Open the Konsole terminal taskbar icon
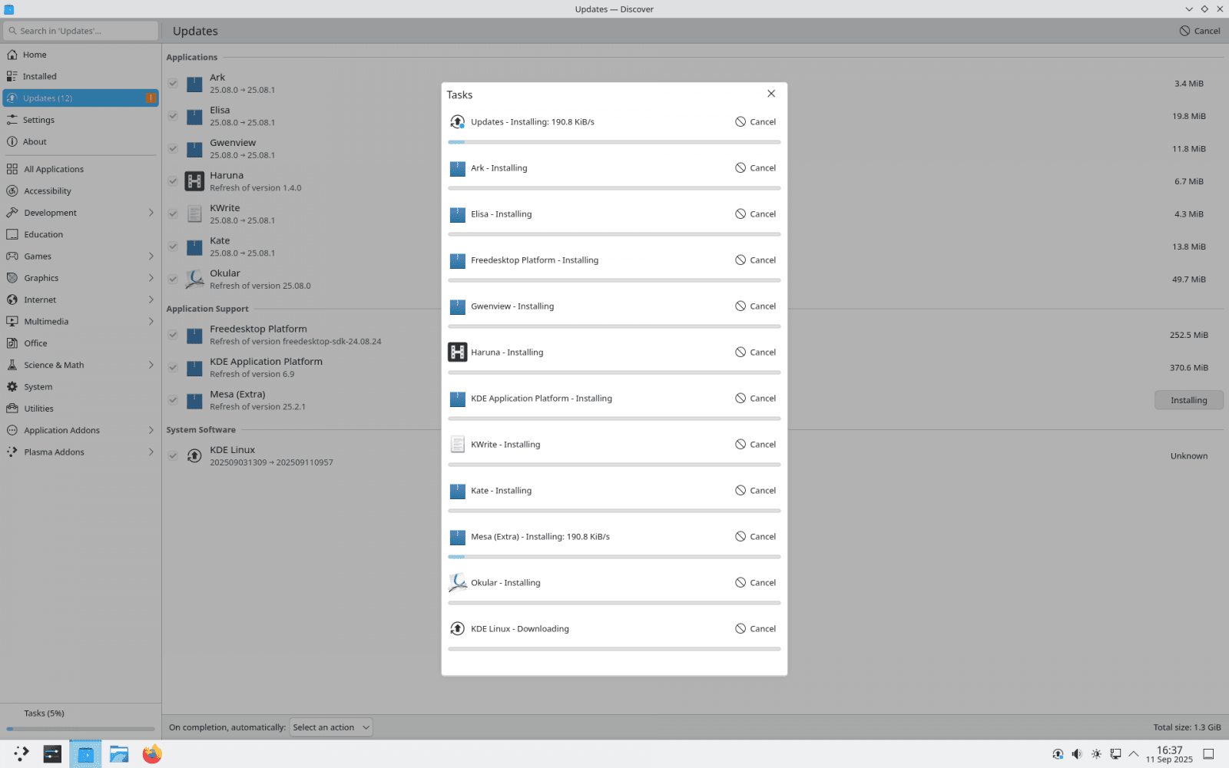 [52, 754]
